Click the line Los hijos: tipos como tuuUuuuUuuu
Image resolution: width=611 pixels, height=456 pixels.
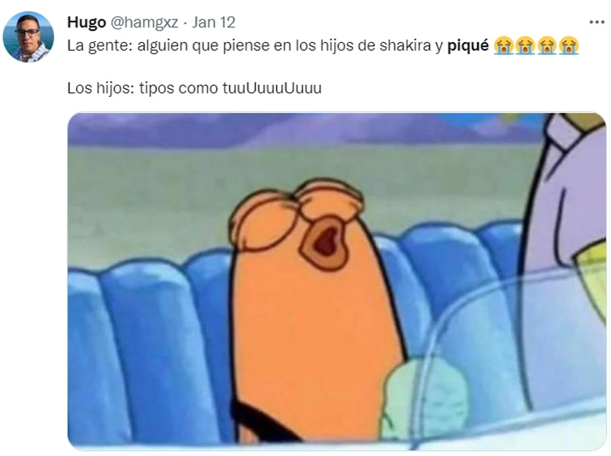click(194, 88)
